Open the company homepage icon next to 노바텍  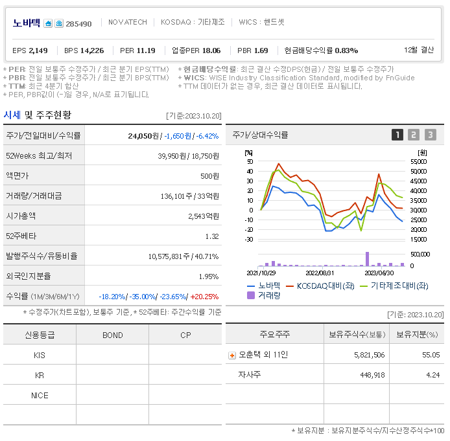point(48,23)
